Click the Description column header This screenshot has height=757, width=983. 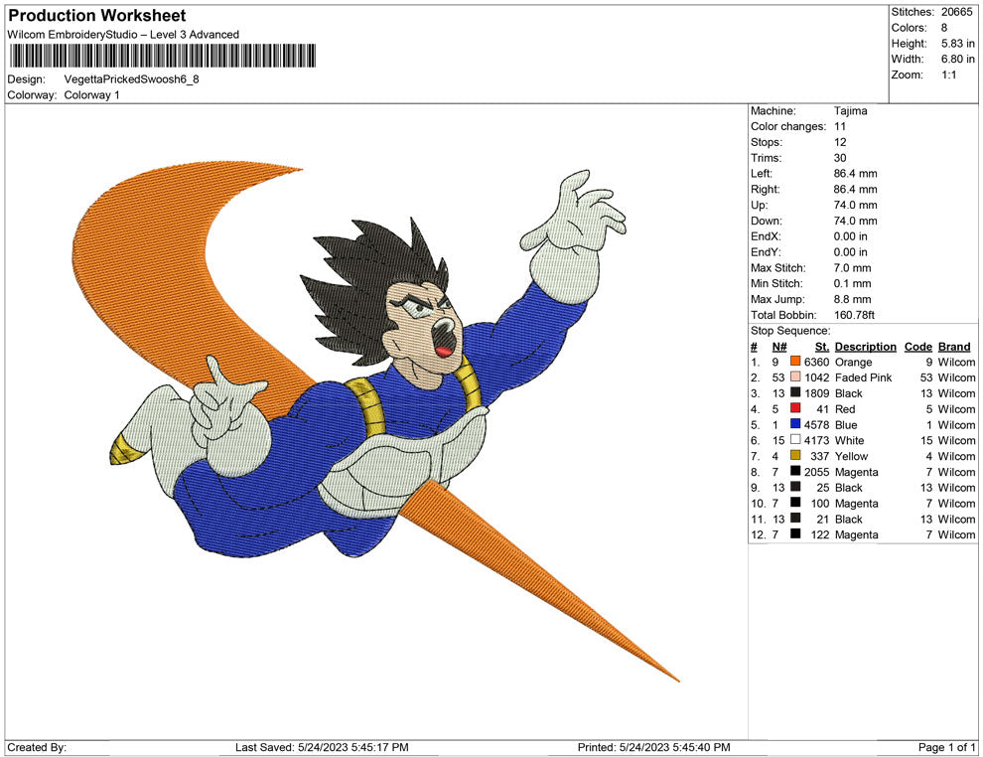(865, 346)
